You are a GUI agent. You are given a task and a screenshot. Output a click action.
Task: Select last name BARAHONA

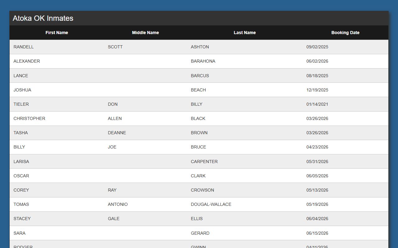click(203, 61)
